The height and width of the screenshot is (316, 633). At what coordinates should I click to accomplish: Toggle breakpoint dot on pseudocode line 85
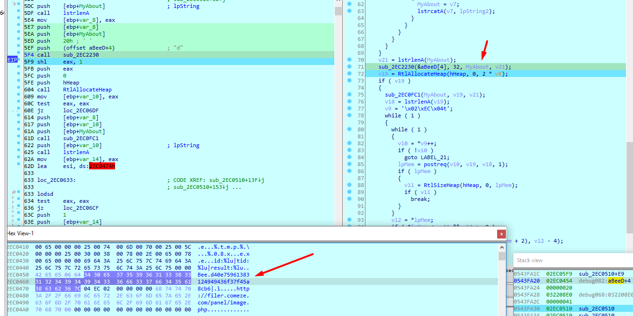[349, 164]
